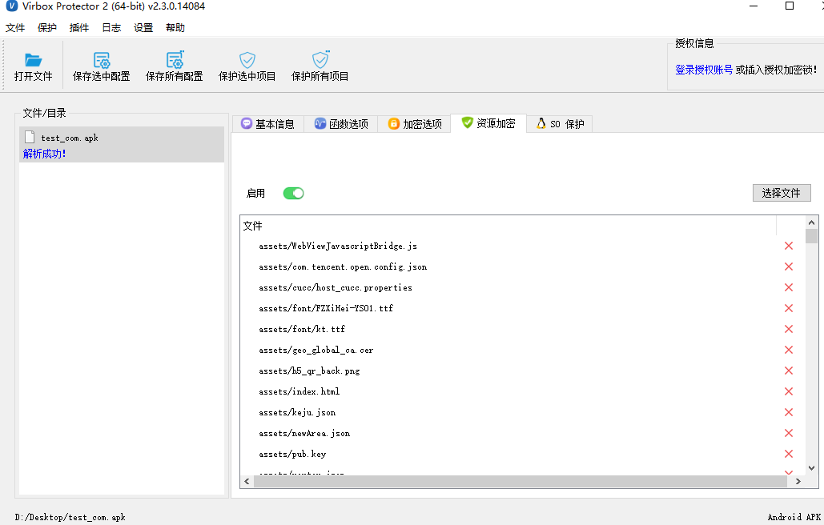The height and width of the screenshot is (525, 824).
Task: Switch to the 基本信息 tab
Action: [x=270, y=123]
